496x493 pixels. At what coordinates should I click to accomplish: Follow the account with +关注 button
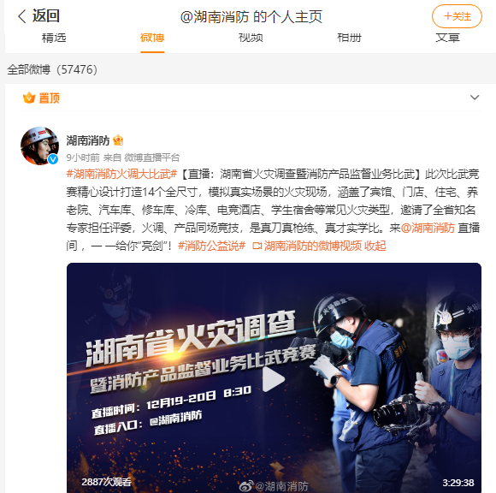pos(457,16)
